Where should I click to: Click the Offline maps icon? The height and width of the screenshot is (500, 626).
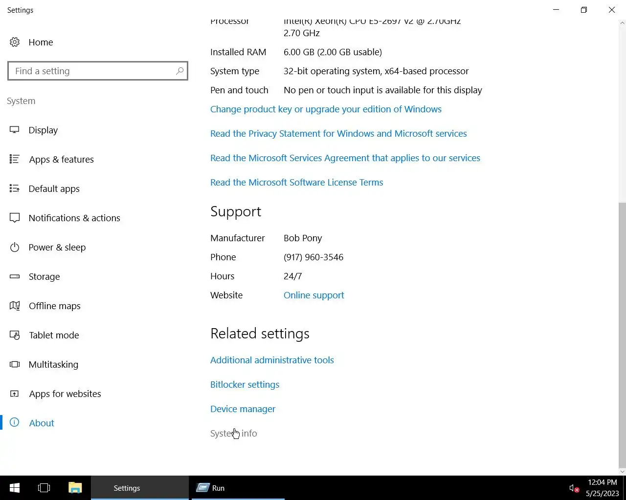(x=15, y=306)
